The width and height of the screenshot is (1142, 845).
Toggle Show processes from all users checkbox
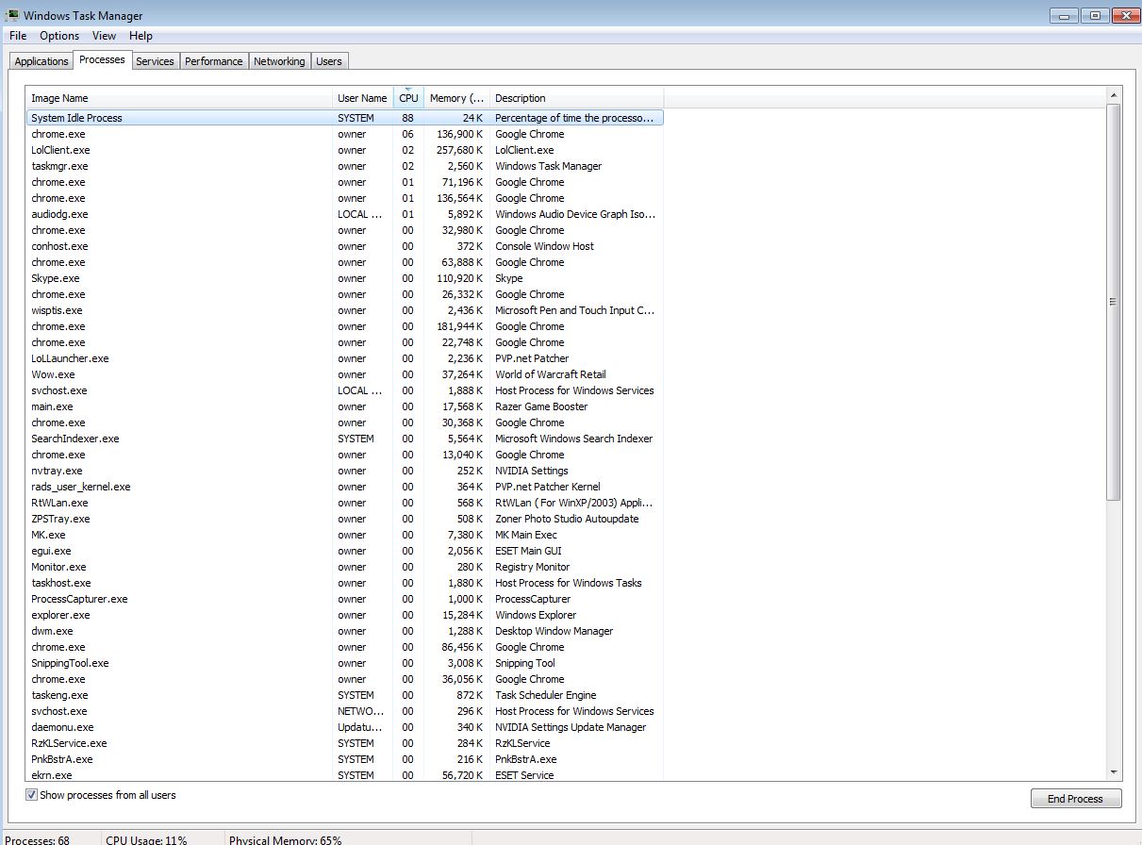click(32, 795)
